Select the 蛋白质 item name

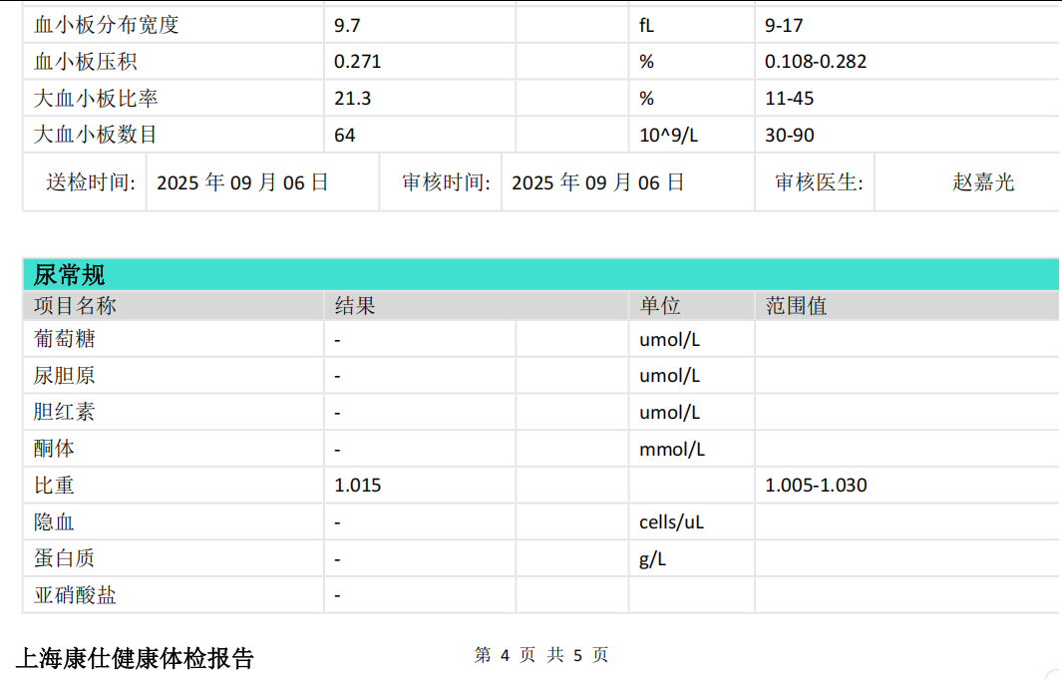[65, 559]
